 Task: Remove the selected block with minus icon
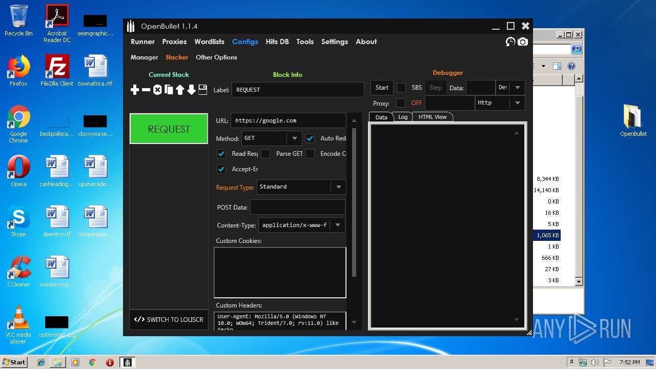tap(146, 90)
